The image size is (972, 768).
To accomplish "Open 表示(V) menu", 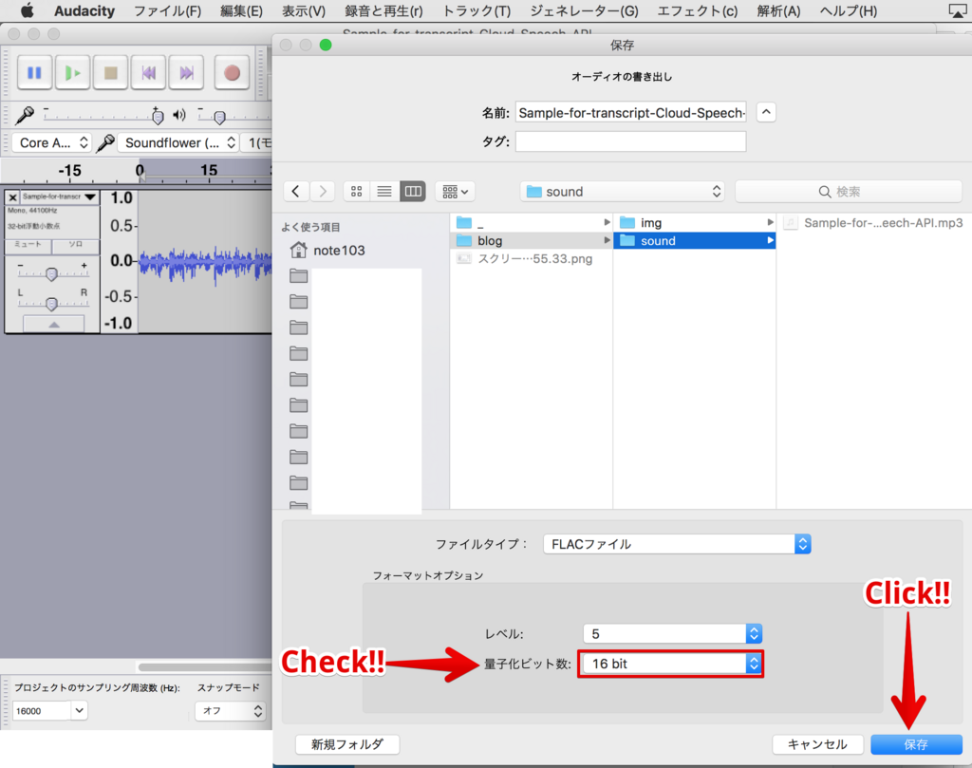I will point(304,11).
